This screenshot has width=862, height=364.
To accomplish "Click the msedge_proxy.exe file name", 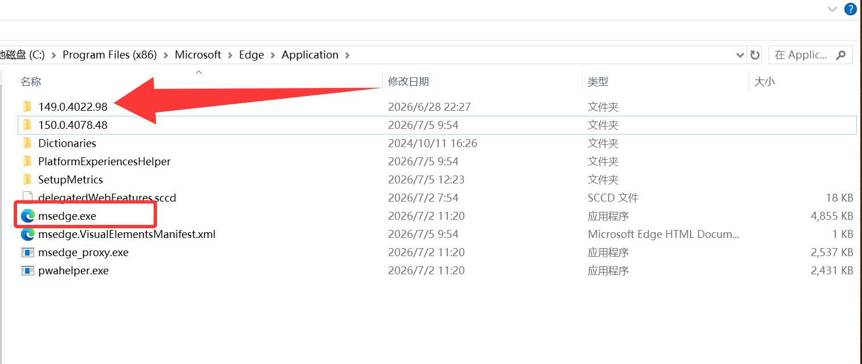I will point(83,252).
